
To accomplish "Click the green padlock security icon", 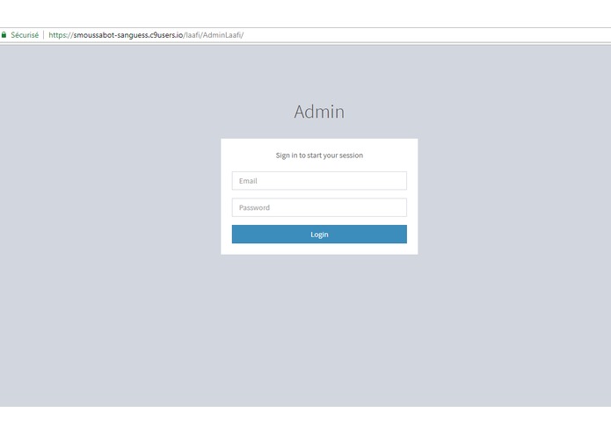I will (4, 35).
